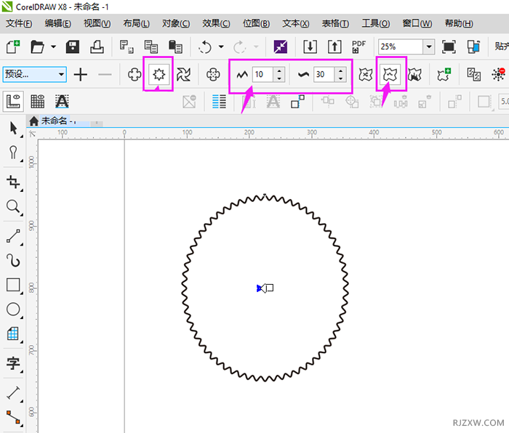Click the Save floppy disk icon
The image size is (509, 433).
pos(73,47)
